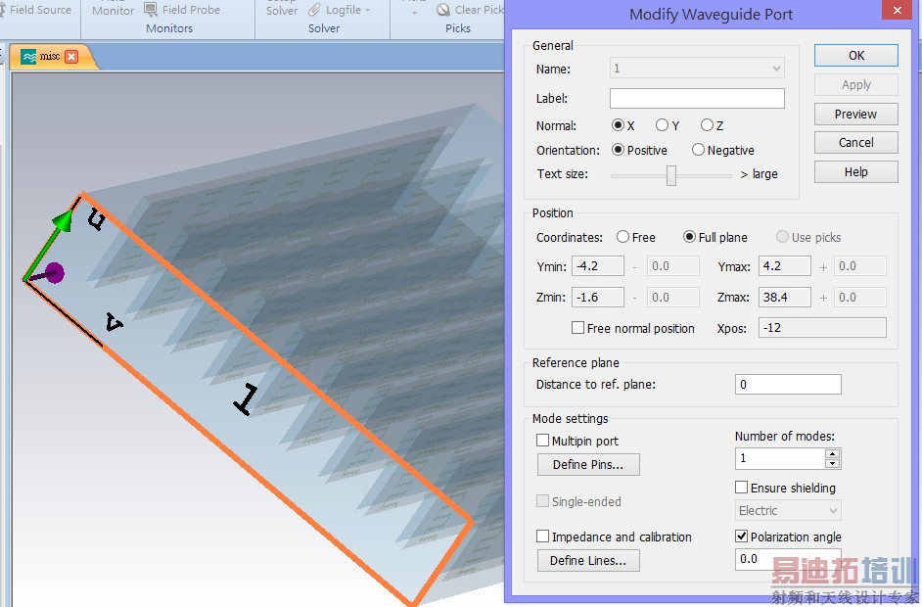Click the Label input field
Viewport: 922px width, 607px height.
pyautogui.click(x=697, y=98)
